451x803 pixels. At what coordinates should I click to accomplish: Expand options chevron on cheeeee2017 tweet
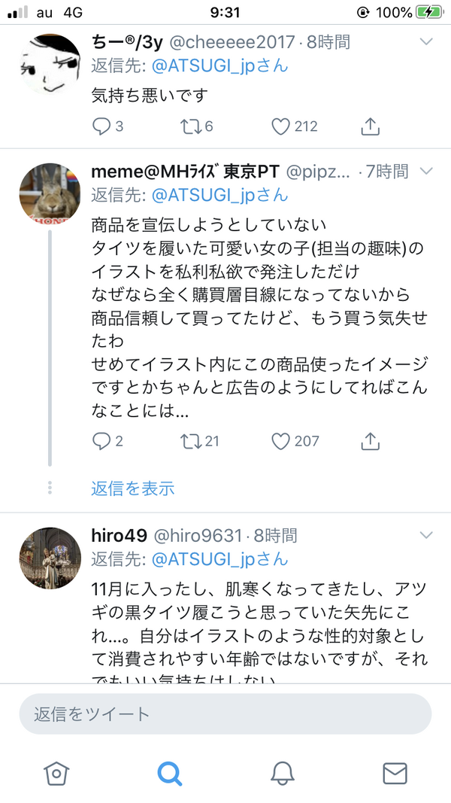(x=426, y=41)
